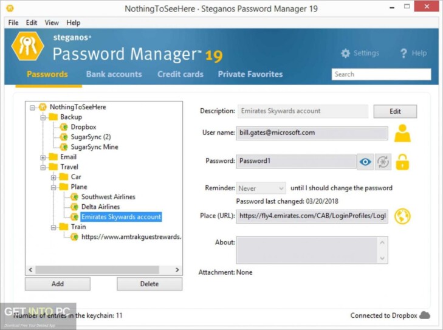The image size is (443, 330).
Task: Open the File menu
Action: [x=13, y=22]
